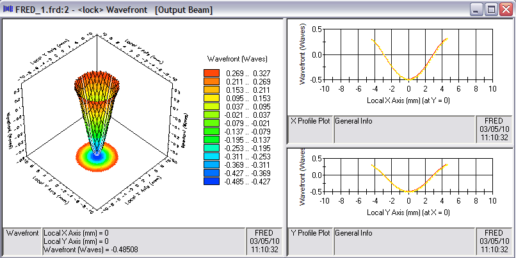Select the 0.095 to 0.153 yellow legend swatch

[x=211, y=99]
